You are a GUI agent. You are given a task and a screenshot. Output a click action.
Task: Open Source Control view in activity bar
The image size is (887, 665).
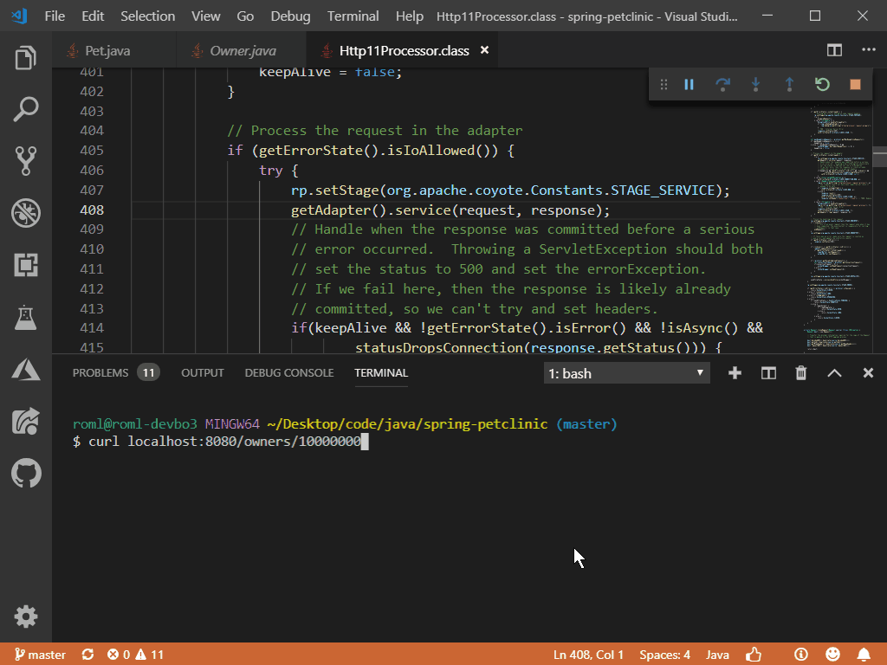pos(26,161)
